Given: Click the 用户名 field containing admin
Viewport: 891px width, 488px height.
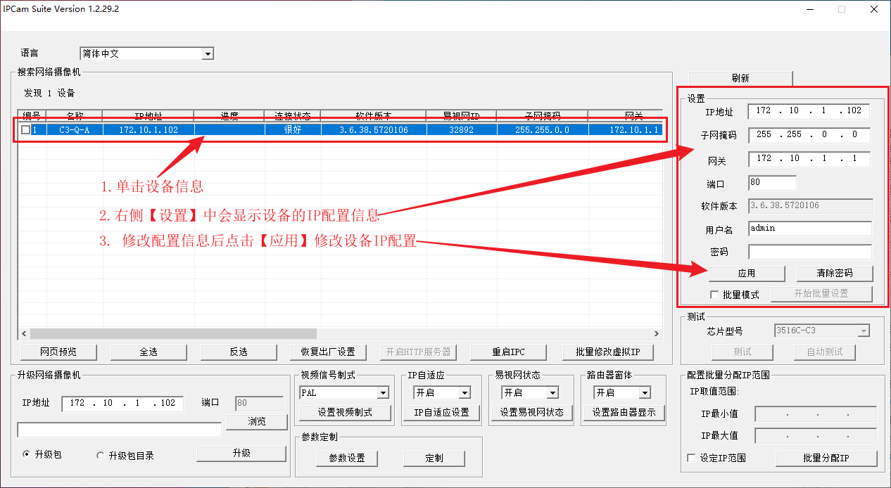Looking at the screenshot, I should [x=810, y=229].
